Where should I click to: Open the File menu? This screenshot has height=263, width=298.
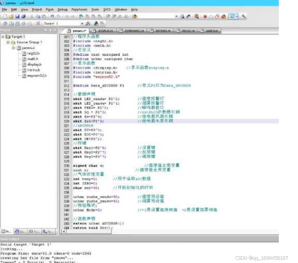[4, 10]
